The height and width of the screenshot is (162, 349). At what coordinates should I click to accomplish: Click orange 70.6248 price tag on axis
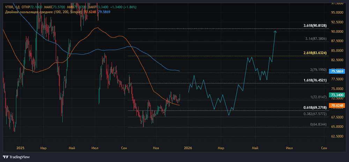click(337, 105)
